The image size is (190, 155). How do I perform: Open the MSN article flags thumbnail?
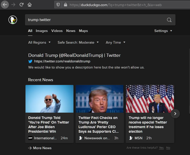[150, 99]
